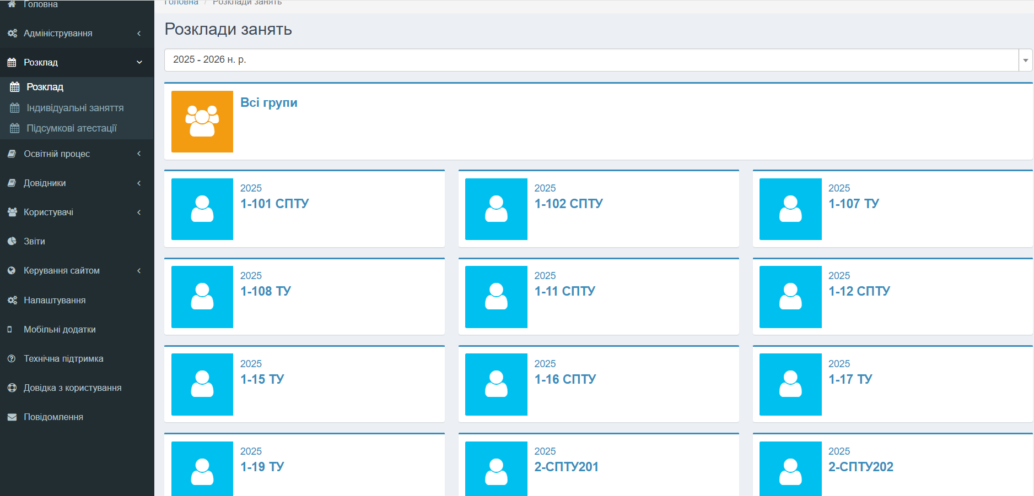Screen dimensions: 1034x496
Task: Click the Звіти pie chart icon
Action: (12, 241)
